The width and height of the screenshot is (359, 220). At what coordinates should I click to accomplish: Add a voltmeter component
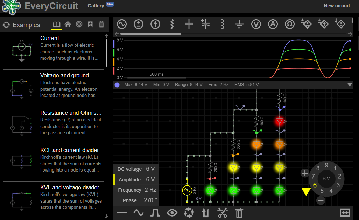256,24
